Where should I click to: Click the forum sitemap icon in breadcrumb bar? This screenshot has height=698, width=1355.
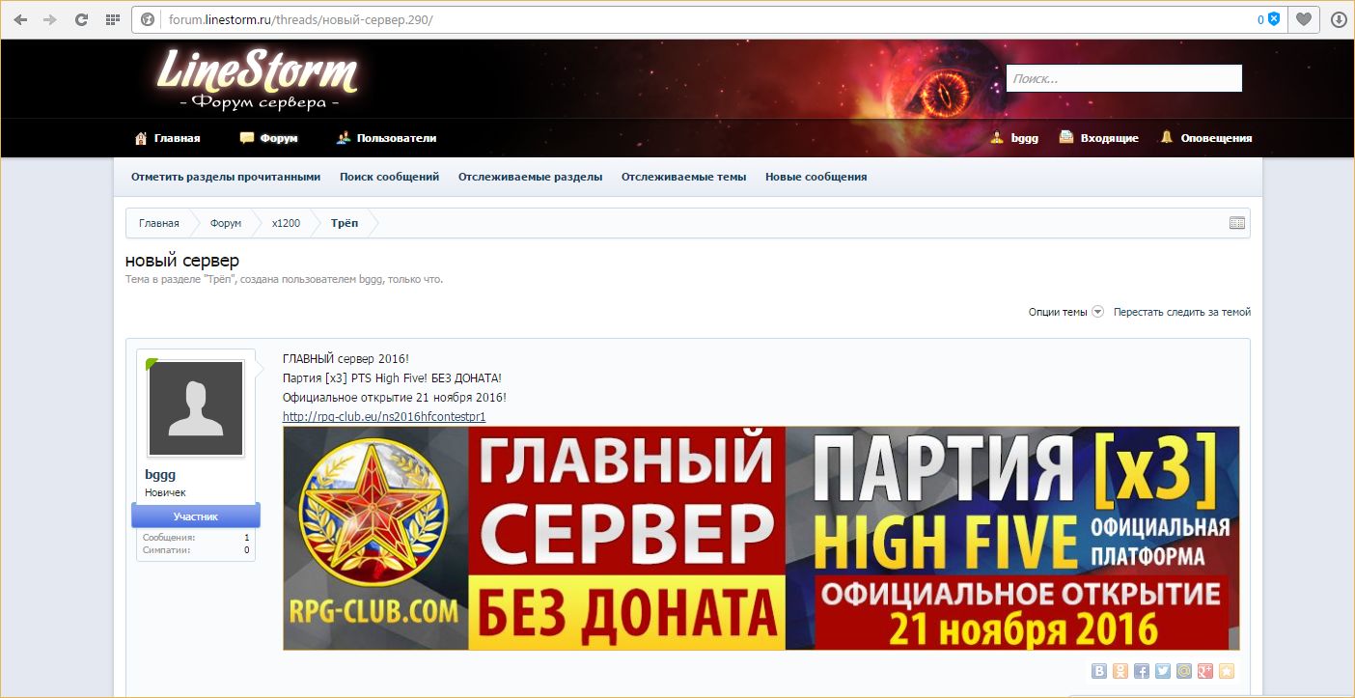pos(1237,223)
